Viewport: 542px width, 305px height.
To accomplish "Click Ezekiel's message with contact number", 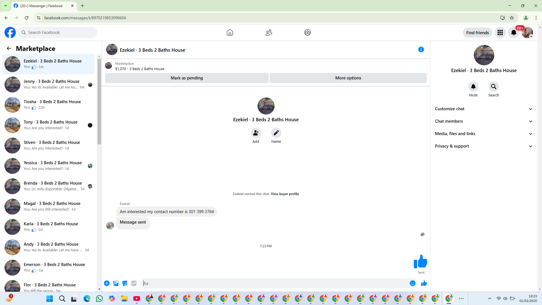I will (167, 212).
